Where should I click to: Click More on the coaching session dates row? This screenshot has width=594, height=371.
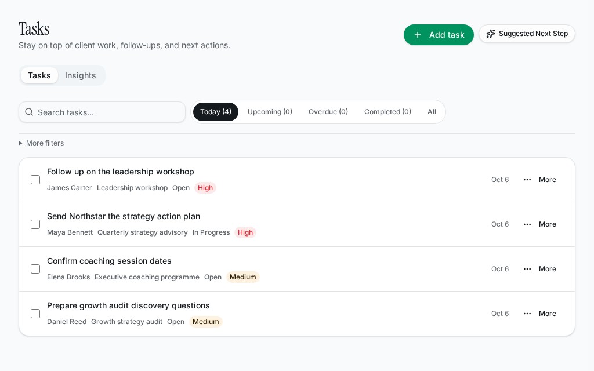point(548,269)
